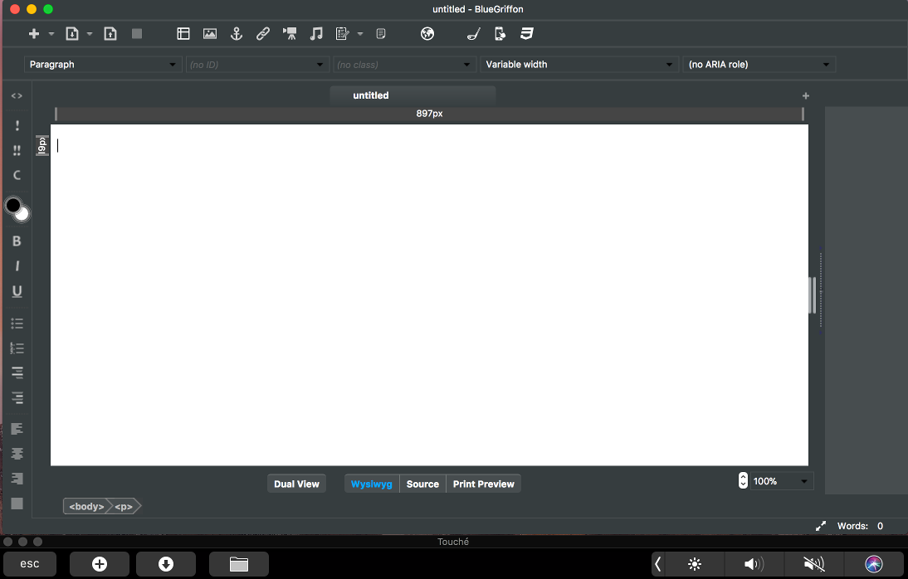Open a file using the open document icon
908x579 pixels.
(72, 33)
